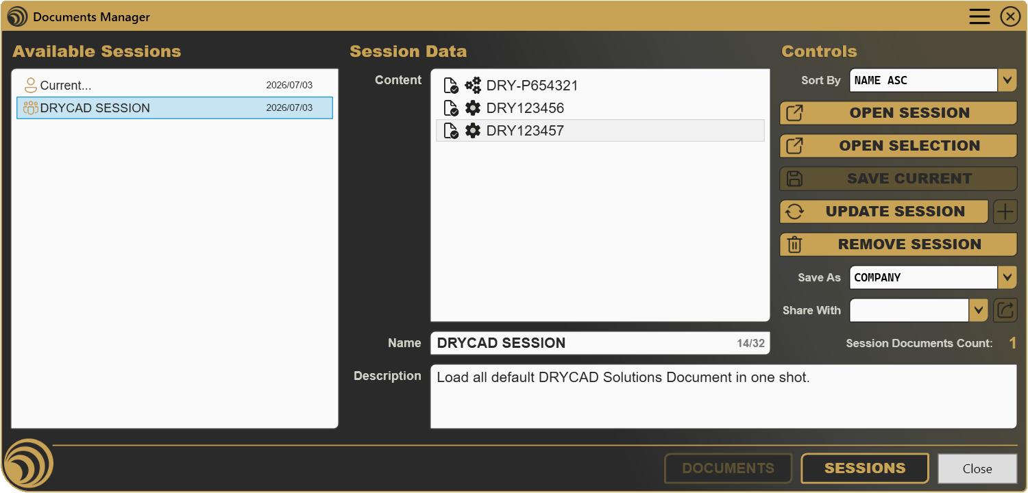1028x493 pixels.
Task: Click the Close button at bottom right
Action: (x=977, y=468)
